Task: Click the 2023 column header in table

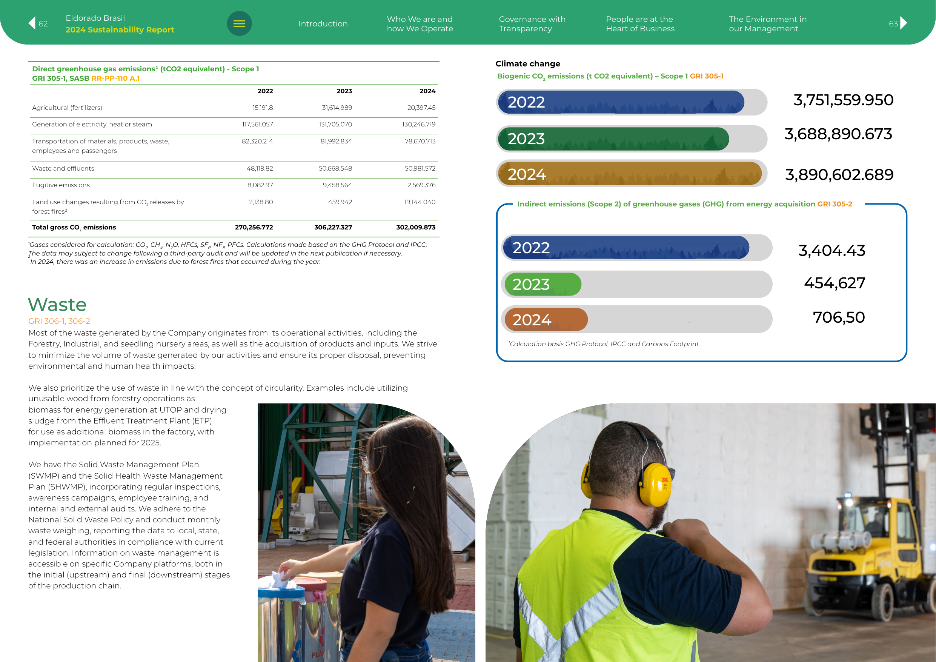Action: 344,91
